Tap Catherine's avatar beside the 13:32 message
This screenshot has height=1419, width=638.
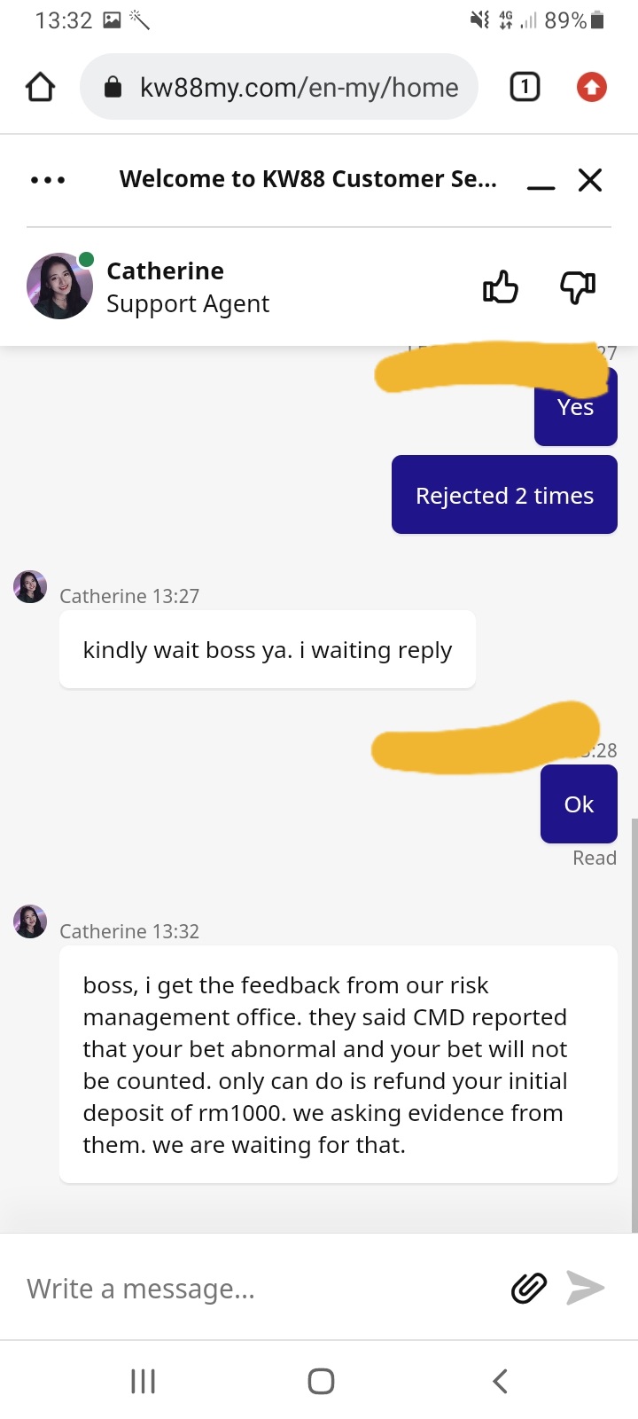(x=30, y=921)
